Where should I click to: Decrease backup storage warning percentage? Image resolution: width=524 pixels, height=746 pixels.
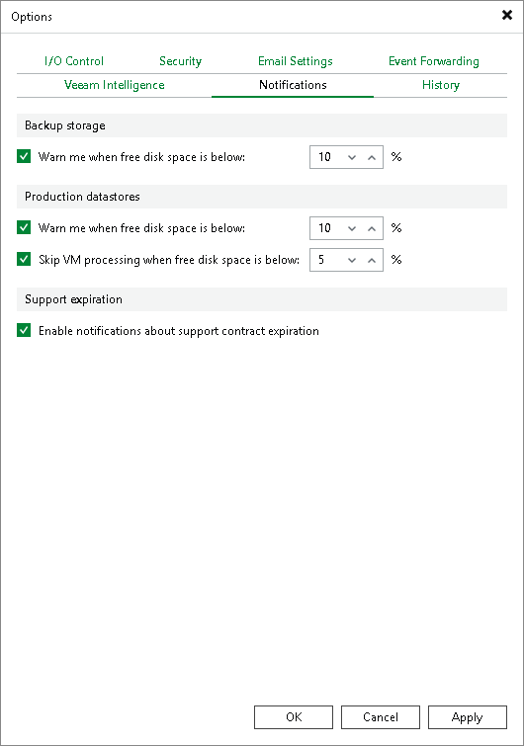click(352, 157)
